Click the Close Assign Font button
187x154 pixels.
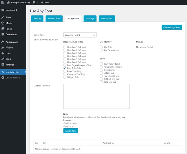[172, 27]
